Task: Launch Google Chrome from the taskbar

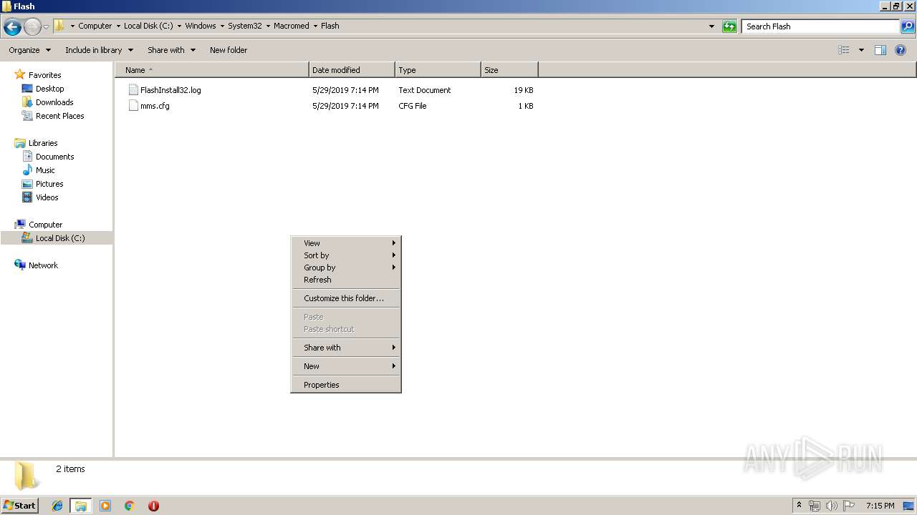Action: pyautogui.click(x=130, y=506)
